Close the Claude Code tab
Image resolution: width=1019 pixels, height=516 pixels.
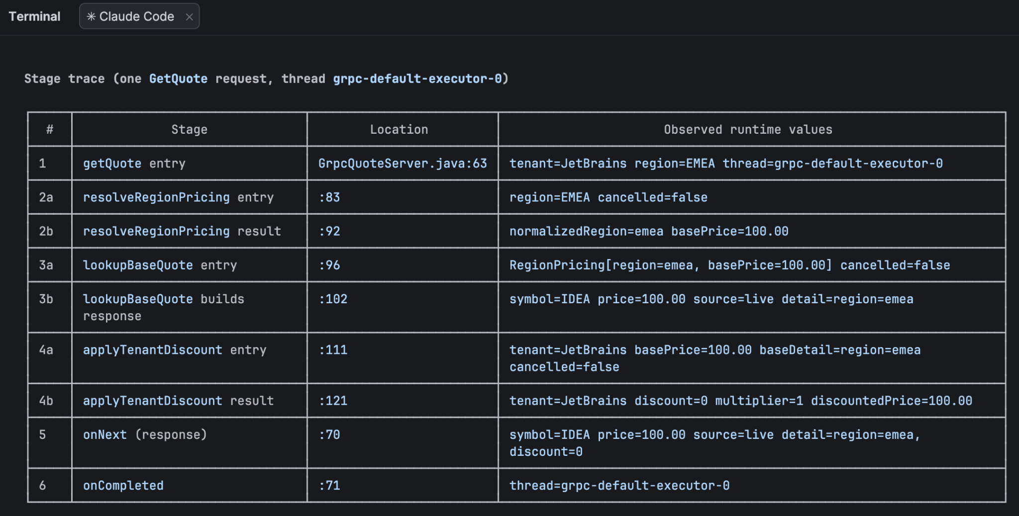click(x=189, y=17)
